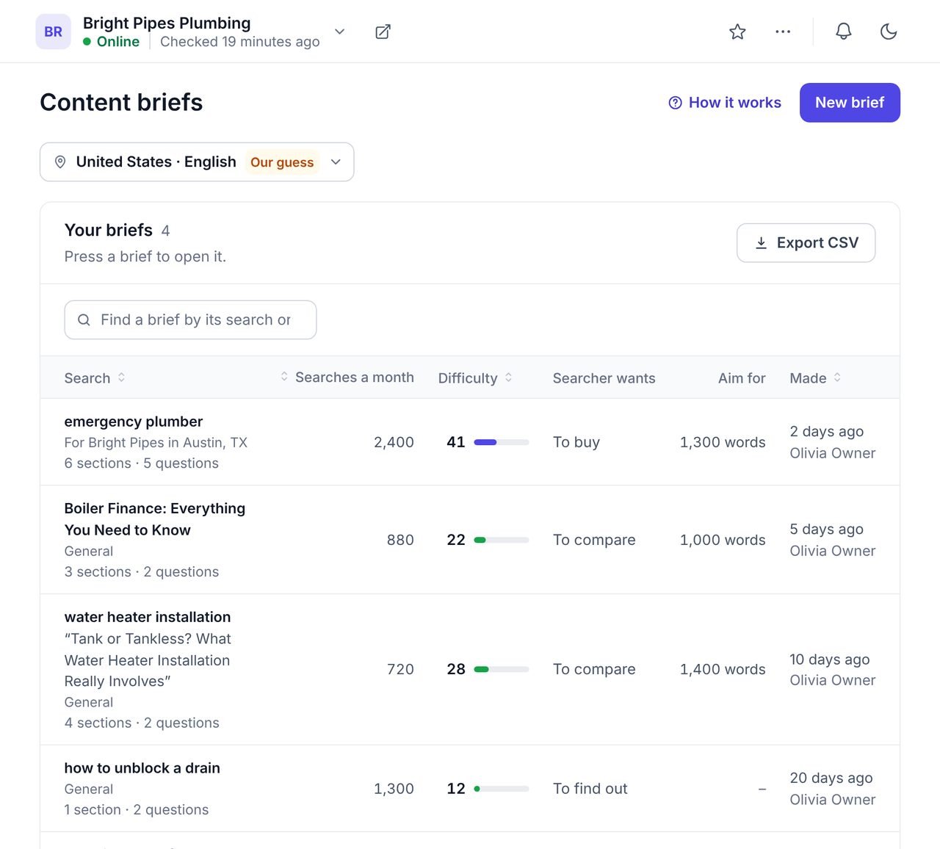The image size is (940, 849).
Task: Click the 5 days ago date
Action: pyautogui.click(x=827, y=529)
